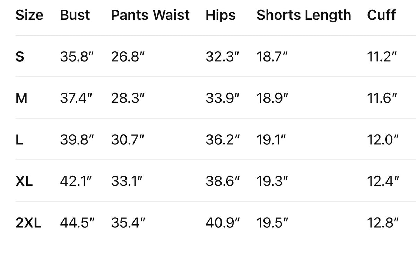Click the 35.8" bust value
Viewport: 416px width, 257px height.
coord(77,56)
